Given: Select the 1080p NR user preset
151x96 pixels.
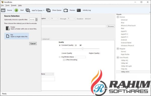Looking at the screenshot, I should pos(124,63).
